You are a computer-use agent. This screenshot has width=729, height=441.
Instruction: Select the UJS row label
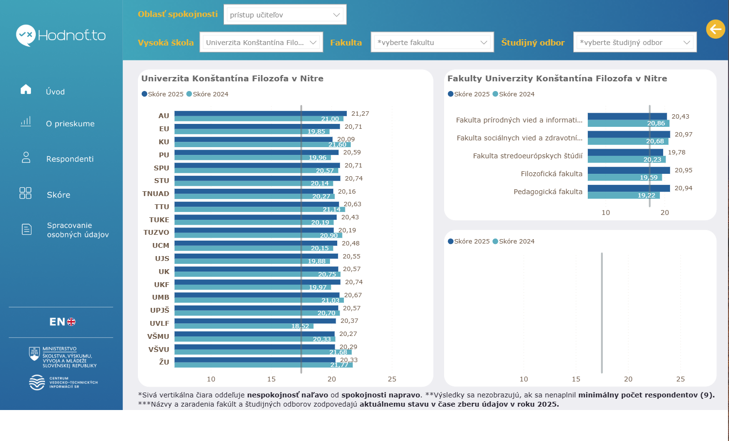(x=162, y=259)
